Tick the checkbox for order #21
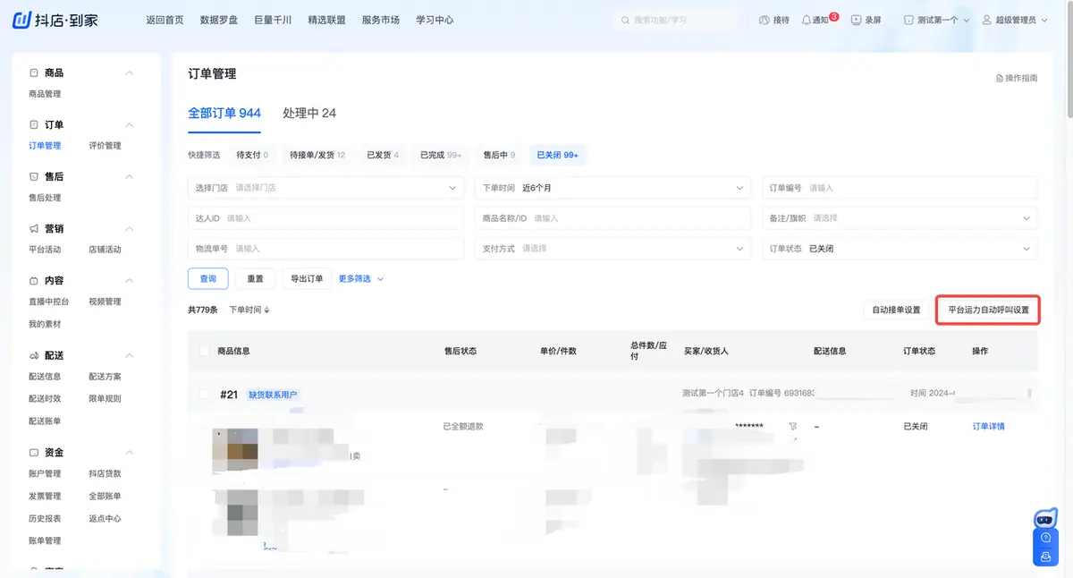Viewport: 1073px width, 578px height. [205, 394]
